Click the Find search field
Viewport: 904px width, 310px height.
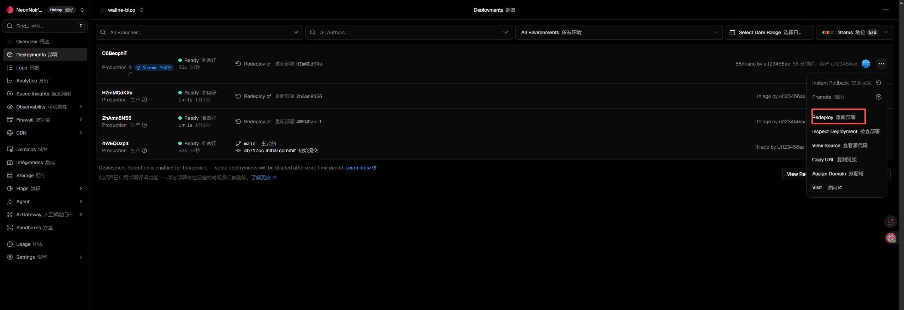45,26
